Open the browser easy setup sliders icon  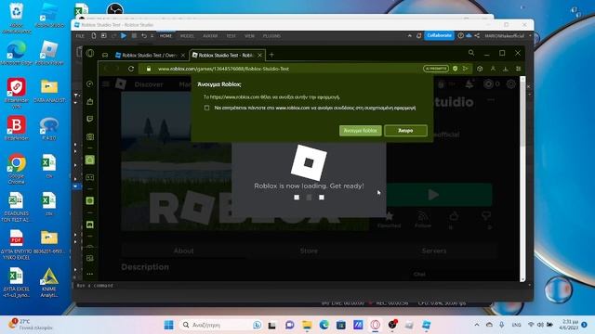pyautogui.click(x=519, y=69)
